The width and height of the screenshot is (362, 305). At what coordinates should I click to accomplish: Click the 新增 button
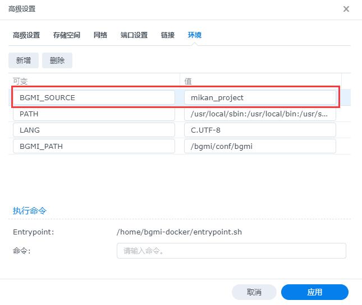24,60
